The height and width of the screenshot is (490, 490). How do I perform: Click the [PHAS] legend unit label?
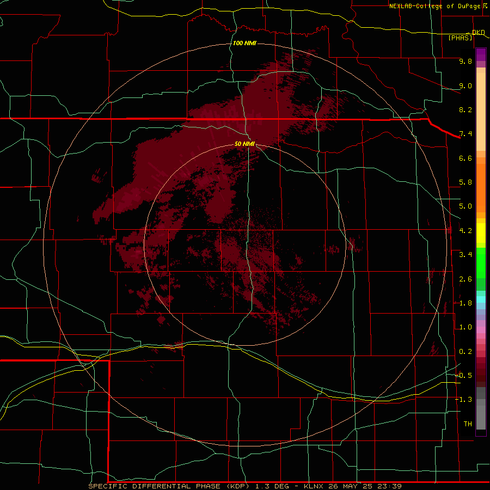[460, 38]
